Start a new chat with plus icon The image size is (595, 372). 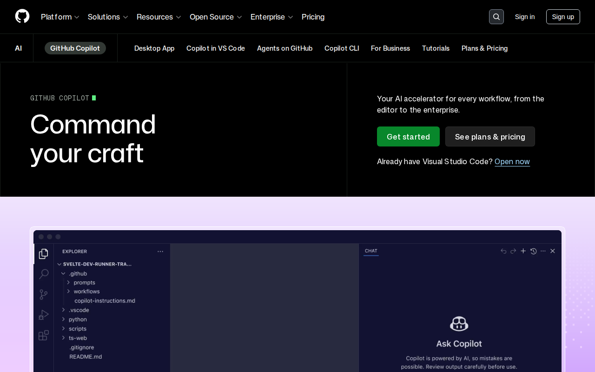coord(523,251)
